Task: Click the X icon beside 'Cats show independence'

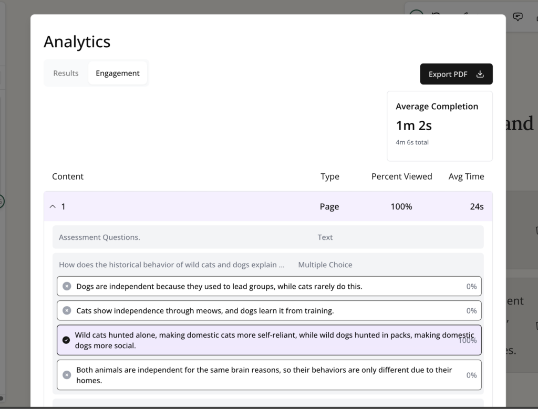Action: click(x=67, y=310)
